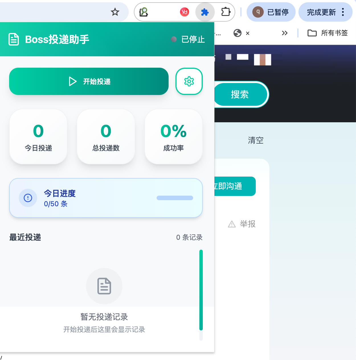Click the Boss投递助手 document logo icon

click(14, 39)
